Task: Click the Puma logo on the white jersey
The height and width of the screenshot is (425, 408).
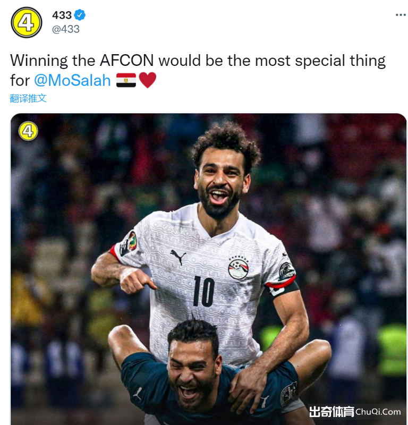Action: click(178, 257)
